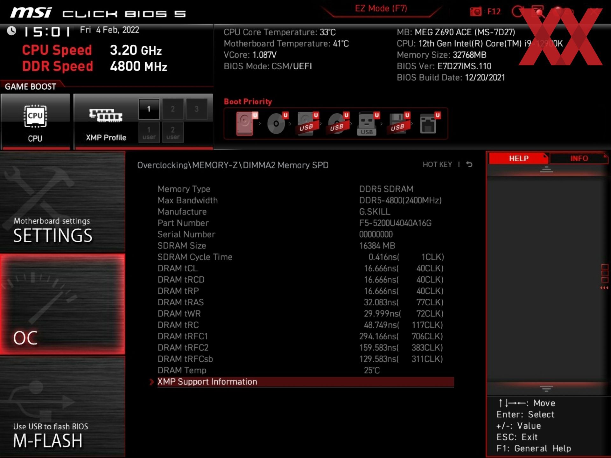This screenshot has height=458, width=611.
Task: Enable XMP profile 2
Action: click(x=173, y=109)
